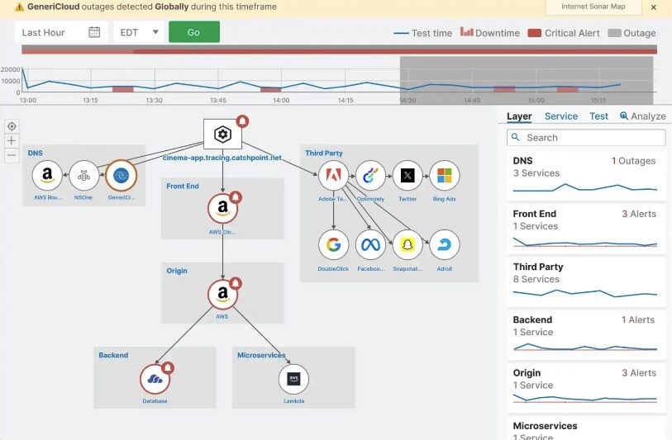Click alert bell on Front End node
The image size is (672, 440).
coord(236,197)
